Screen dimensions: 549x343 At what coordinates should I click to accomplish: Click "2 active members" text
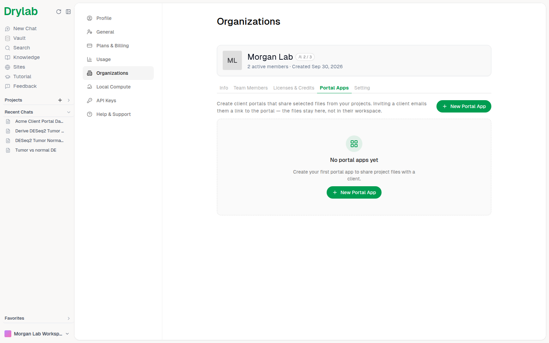[x=268, y=67]
